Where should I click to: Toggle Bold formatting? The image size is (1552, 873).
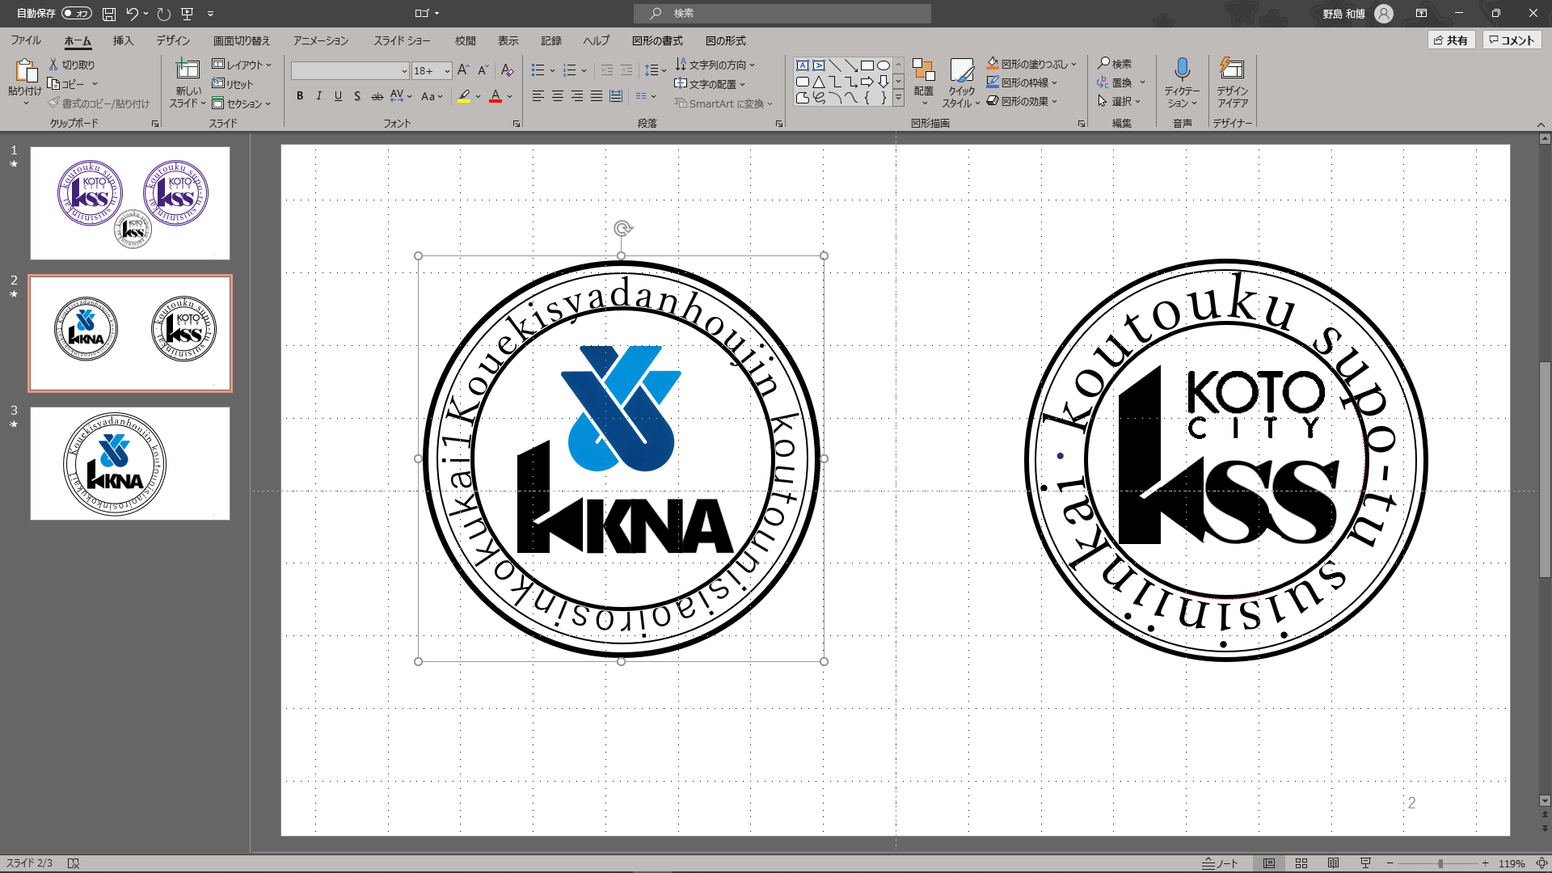click(x=300, y=96)
